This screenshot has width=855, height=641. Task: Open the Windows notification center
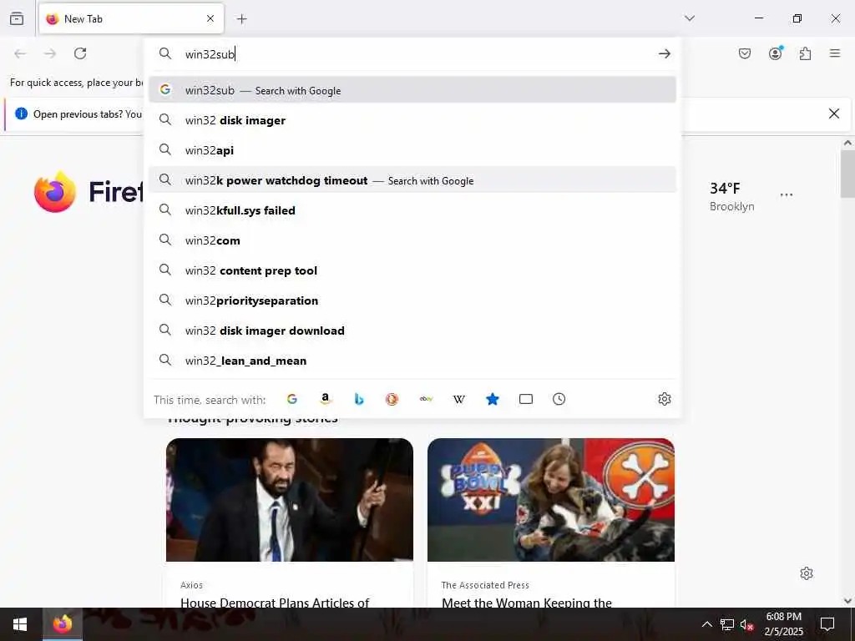827,624
